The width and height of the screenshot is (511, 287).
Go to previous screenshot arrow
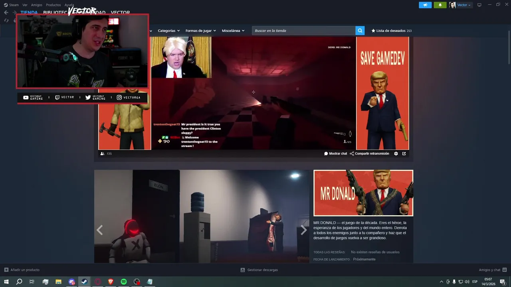[100, 230]
